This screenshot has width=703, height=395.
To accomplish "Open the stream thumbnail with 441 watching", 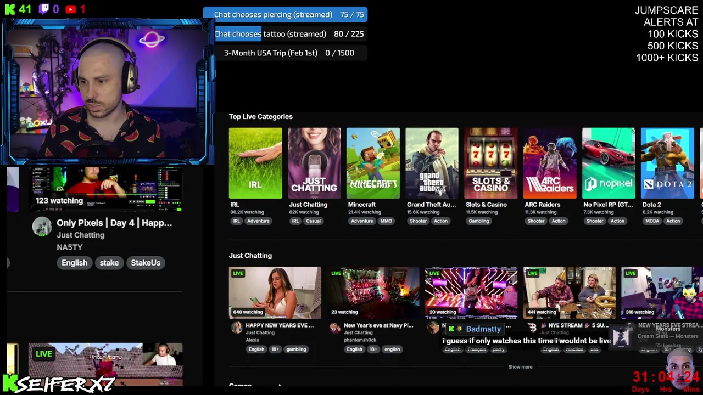I will [x=570, y=293].
